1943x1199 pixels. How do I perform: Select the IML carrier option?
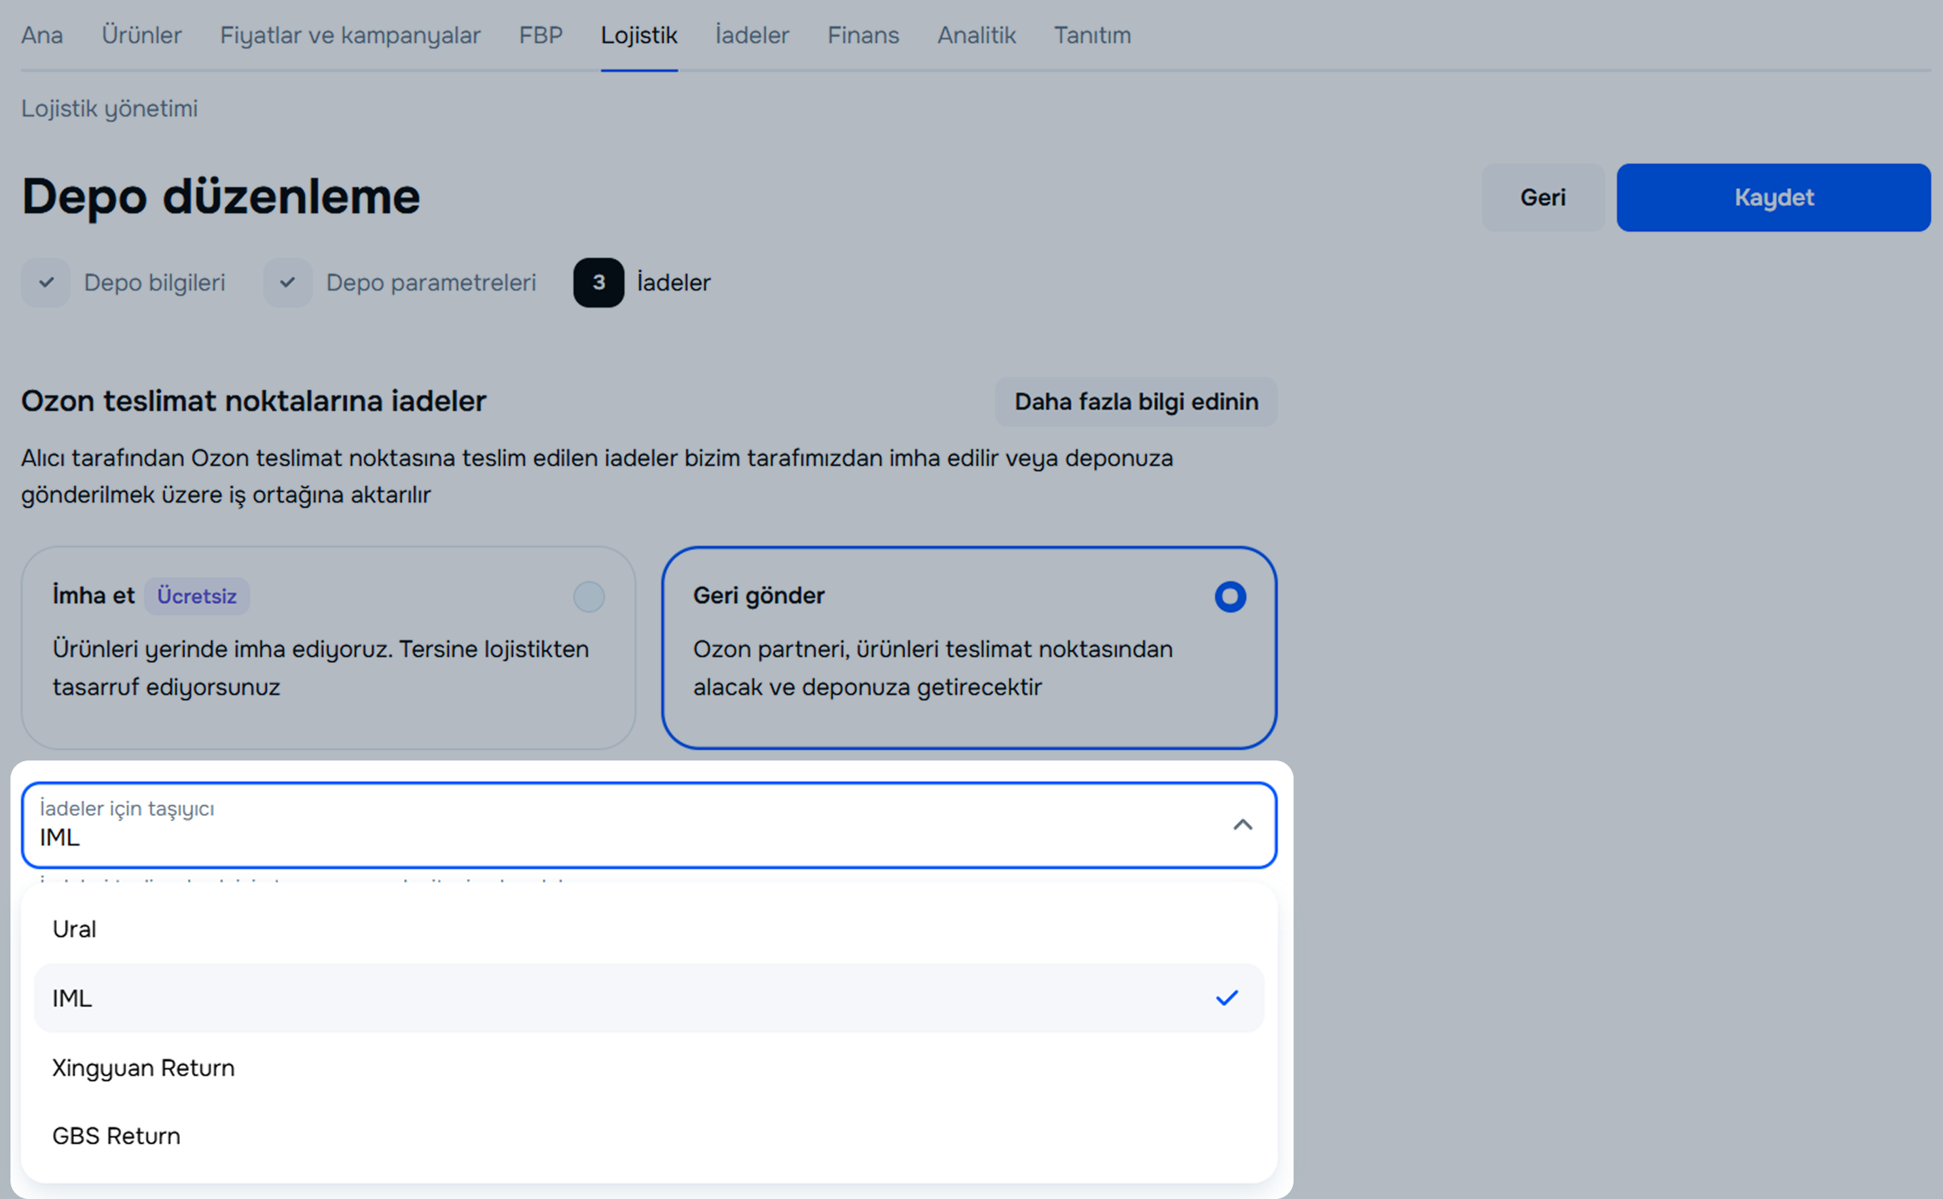[x=72, y=998]
